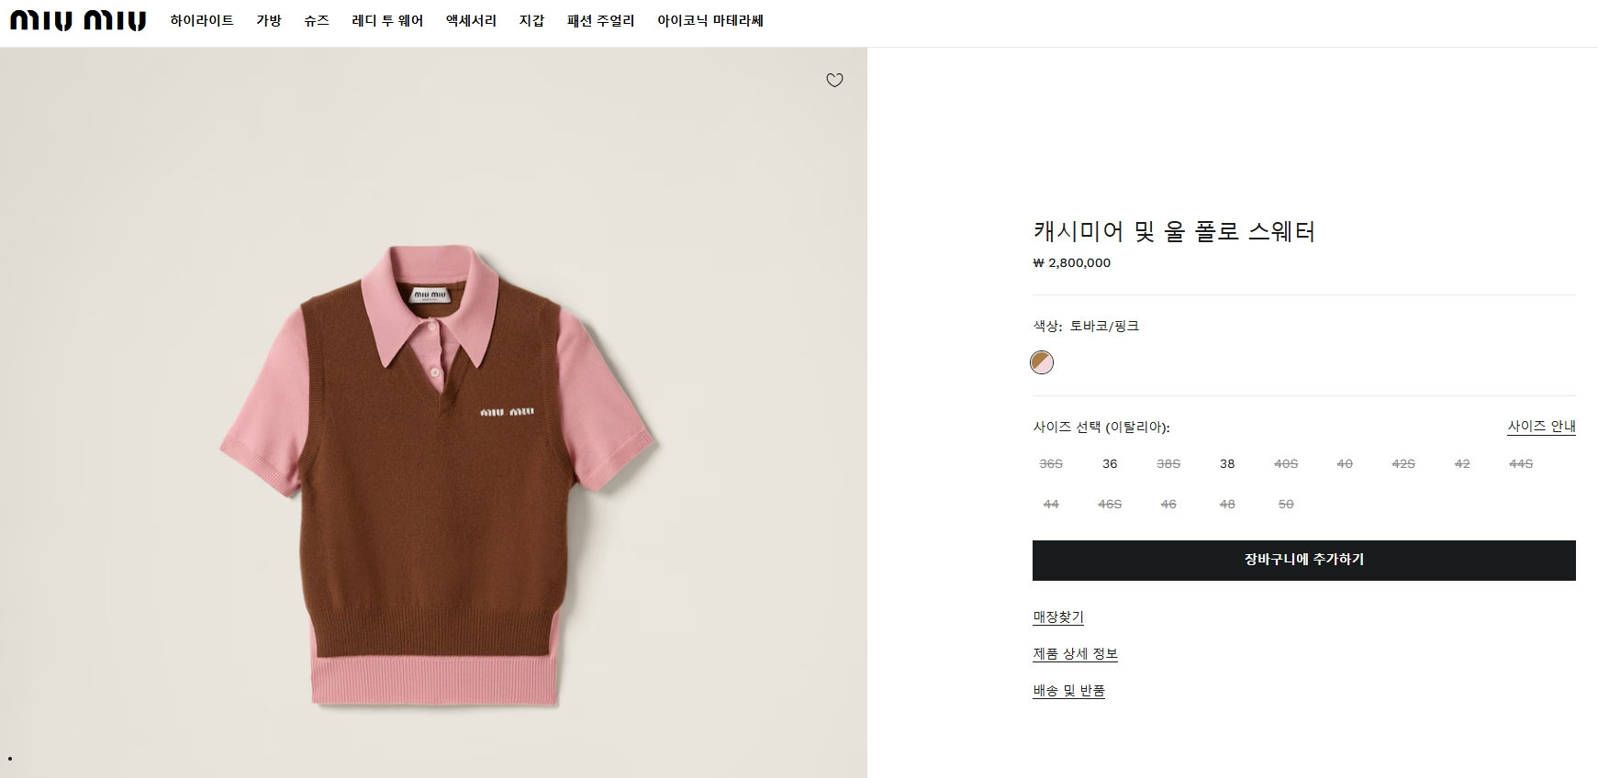The image size is (1598, 778).
Task: Expand the 매장찾기 store finder
Action: click(1058, 617)
